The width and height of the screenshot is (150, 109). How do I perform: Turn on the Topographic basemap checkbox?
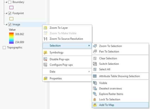click(4, 48)
